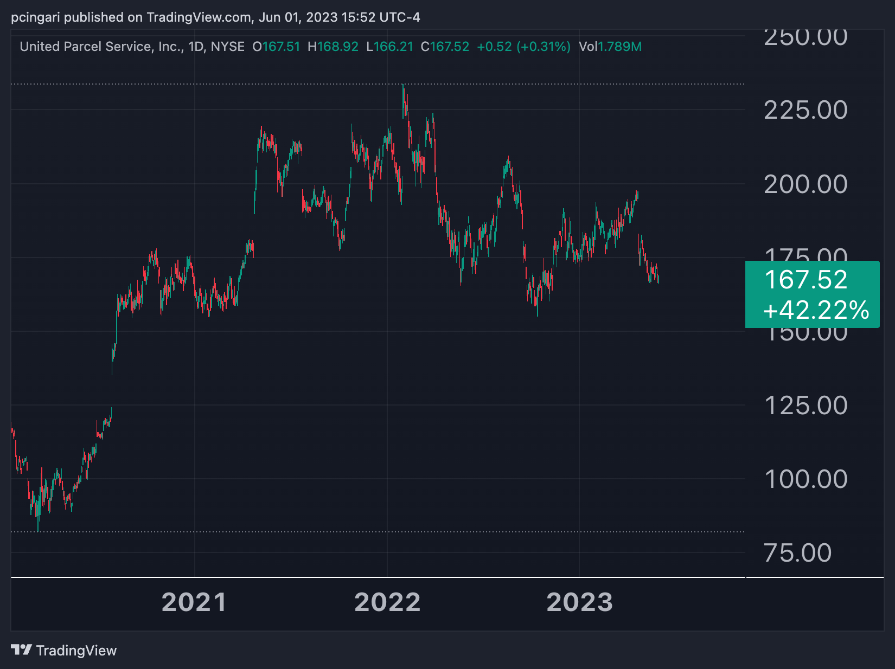Click the TradingView wordmark text

(76, 651)
